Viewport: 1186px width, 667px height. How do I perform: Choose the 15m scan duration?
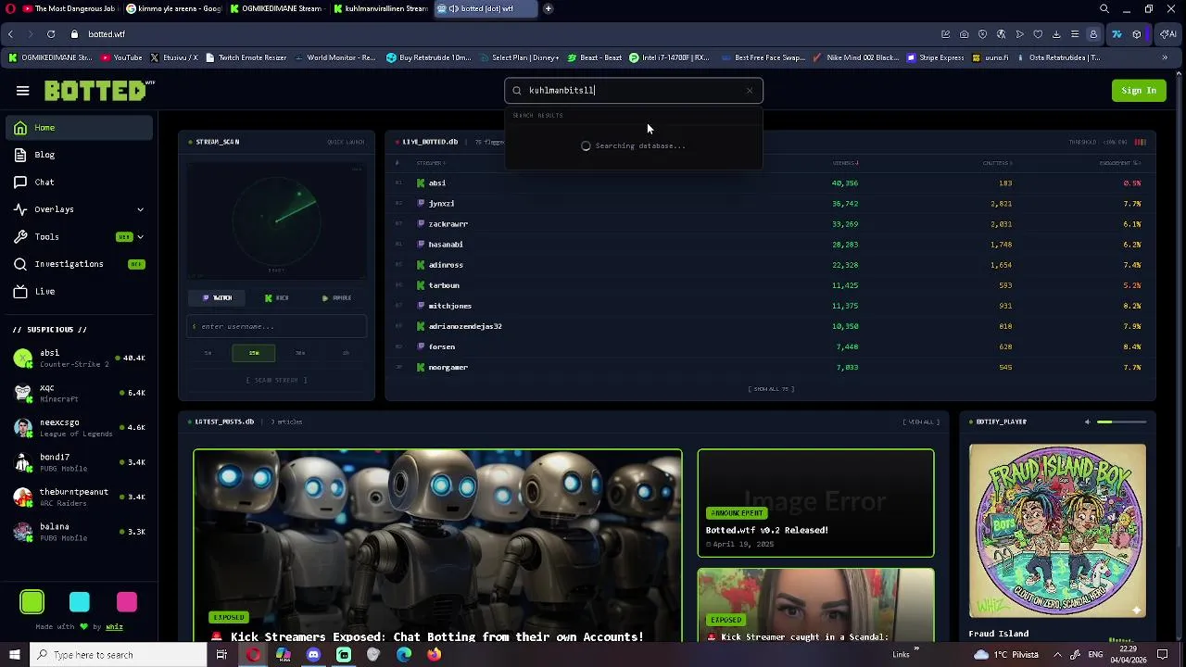click(254, 353)
